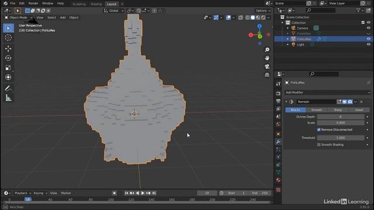Select the Voxel remesh mode
This screenshot has width=374, height=210.
pyautogui.click(x=359, y=110)
